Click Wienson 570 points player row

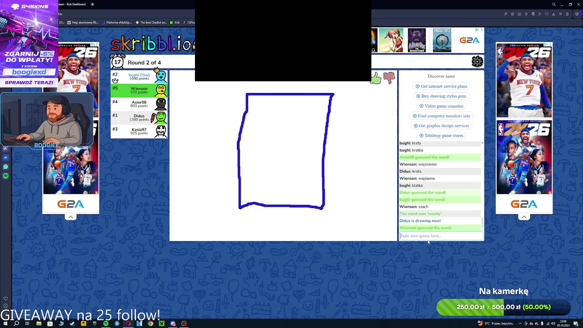tap(139, 90)
